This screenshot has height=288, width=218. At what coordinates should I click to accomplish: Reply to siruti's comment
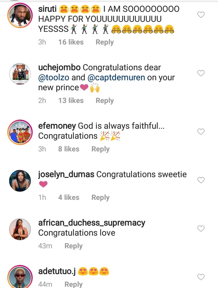(104, 42)
